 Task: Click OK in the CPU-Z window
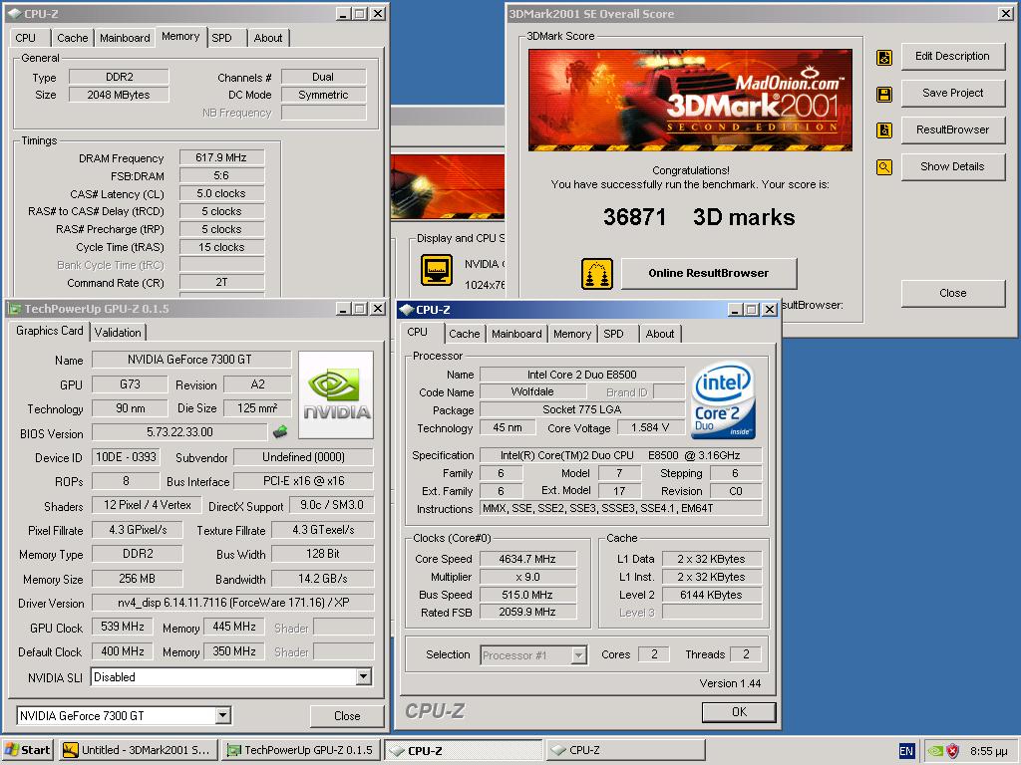click(739, 711)
